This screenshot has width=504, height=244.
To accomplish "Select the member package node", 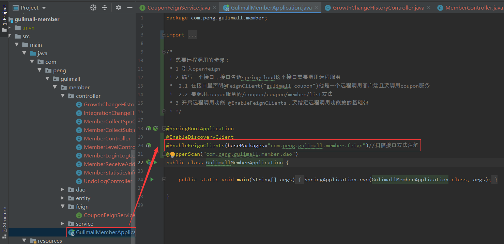I will (79, 88).
